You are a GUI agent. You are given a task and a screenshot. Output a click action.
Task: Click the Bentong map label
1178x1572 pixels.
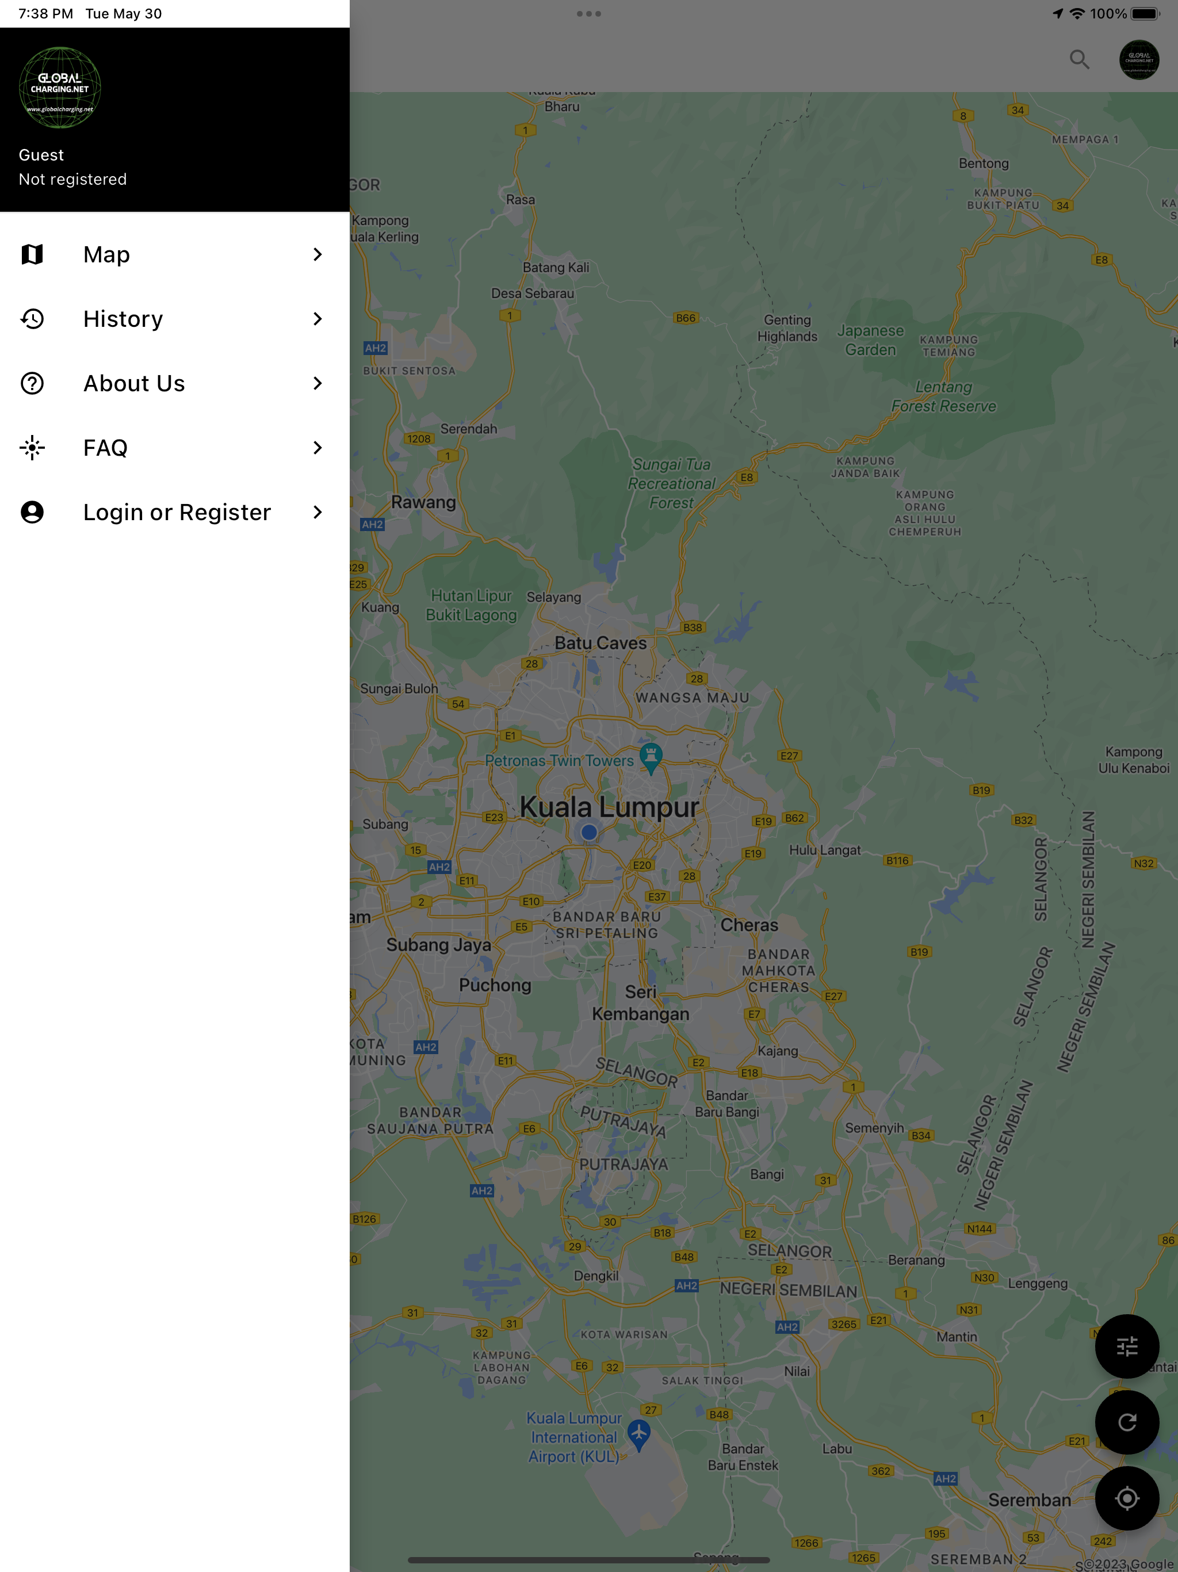click(x=984, y=163)
